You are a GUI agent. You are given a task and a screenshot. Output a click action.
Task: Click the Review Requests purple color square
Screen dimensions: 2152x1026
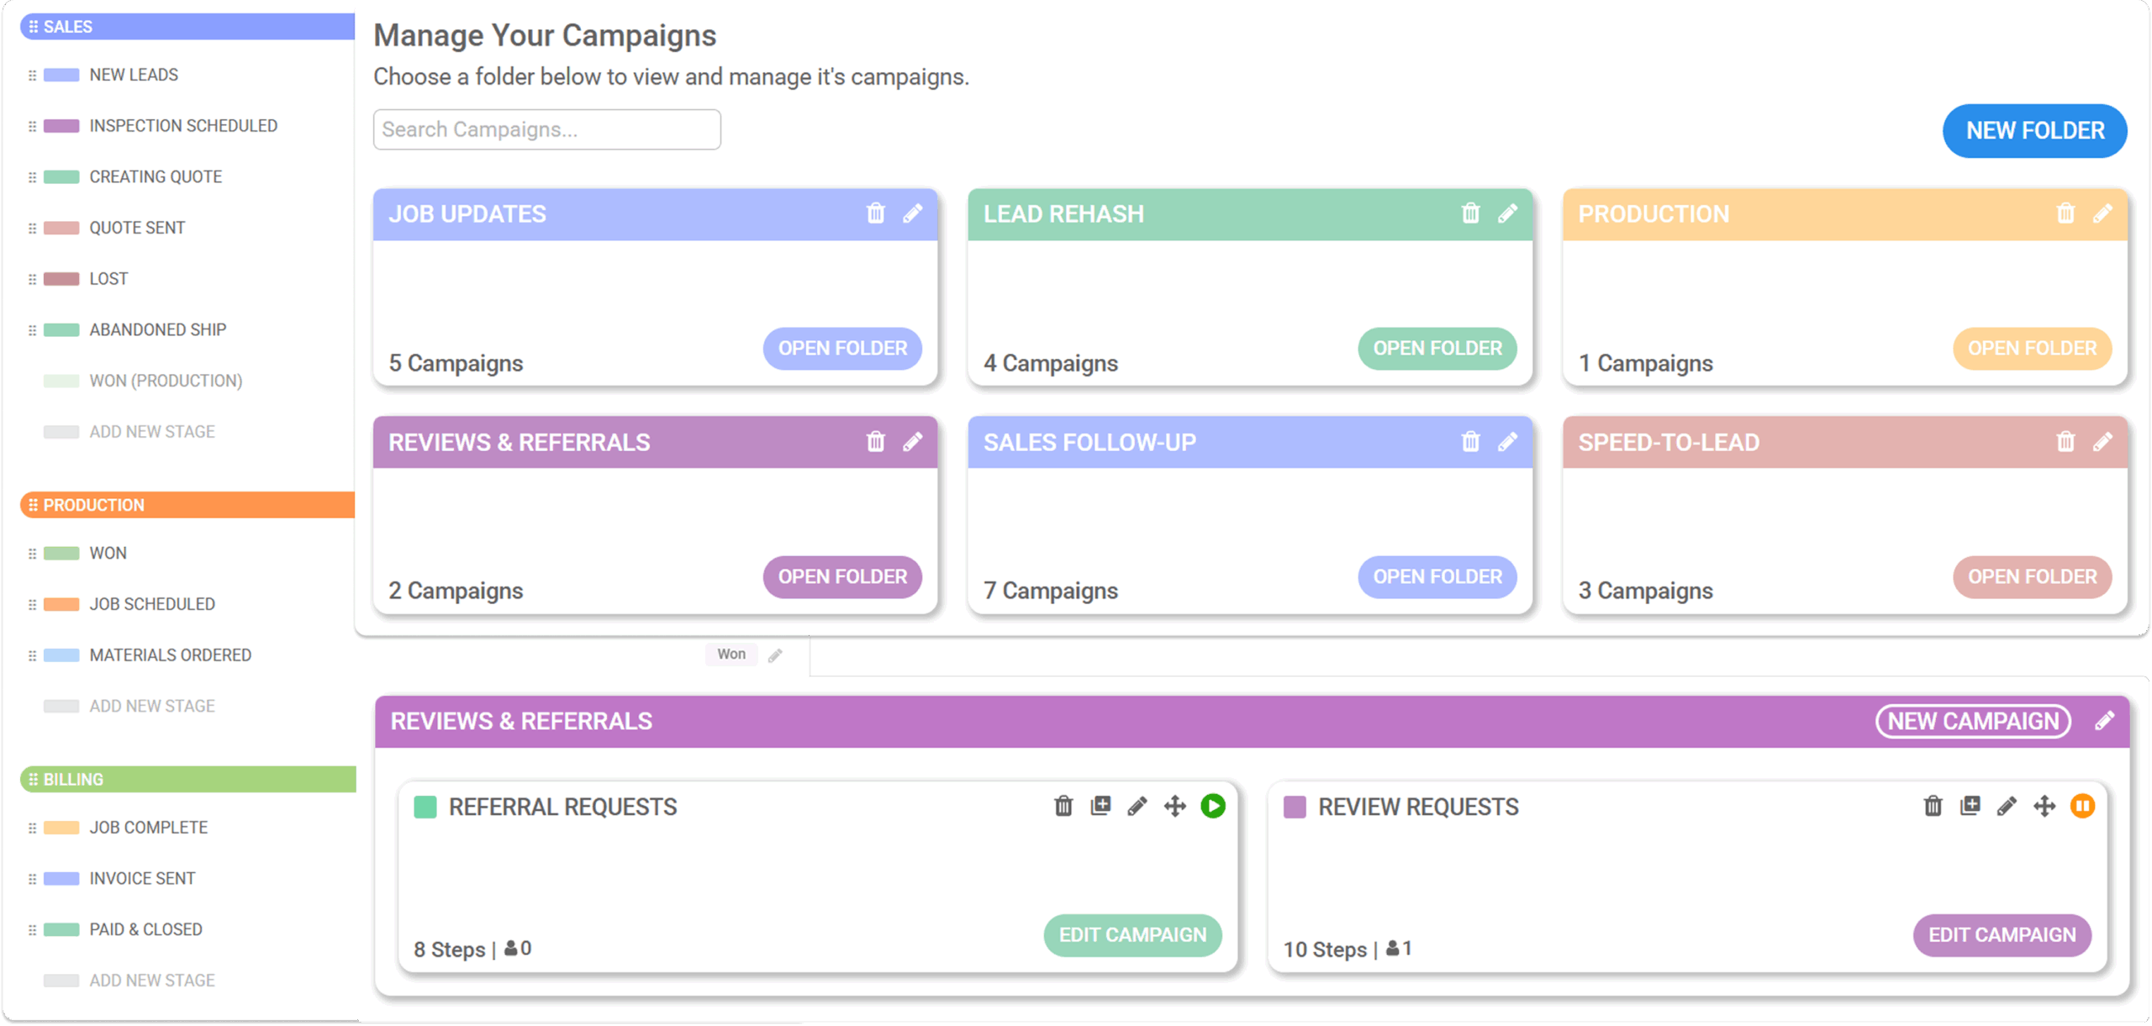click(x=1295, y=808)
